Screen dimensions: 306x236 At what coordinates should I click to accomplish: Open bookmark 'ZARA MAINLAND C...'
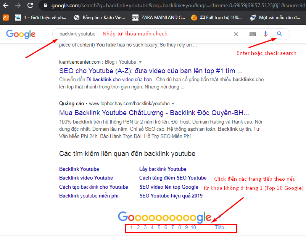tap(159, 18)
